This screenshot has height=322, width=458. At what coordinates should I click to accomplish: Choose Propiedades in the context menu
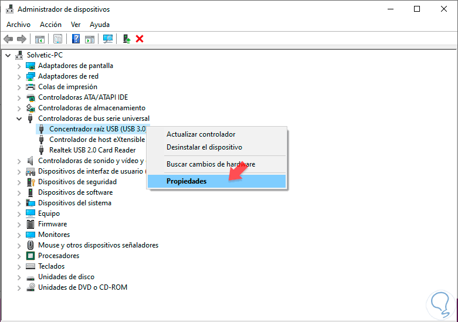217,181
